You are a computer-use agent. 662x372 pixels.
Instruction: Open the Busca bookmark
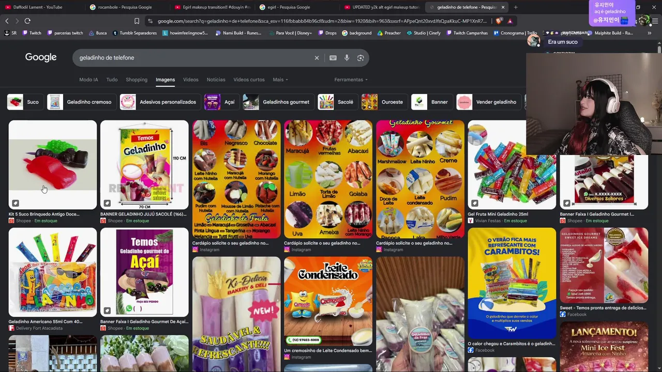click(98, 33)
